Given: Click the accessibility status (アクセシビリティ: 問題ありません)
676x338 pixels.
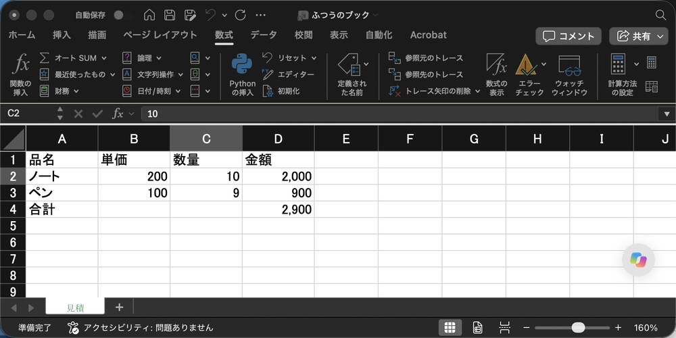Looking at the screenshot, I should click(x=140, y=328).
